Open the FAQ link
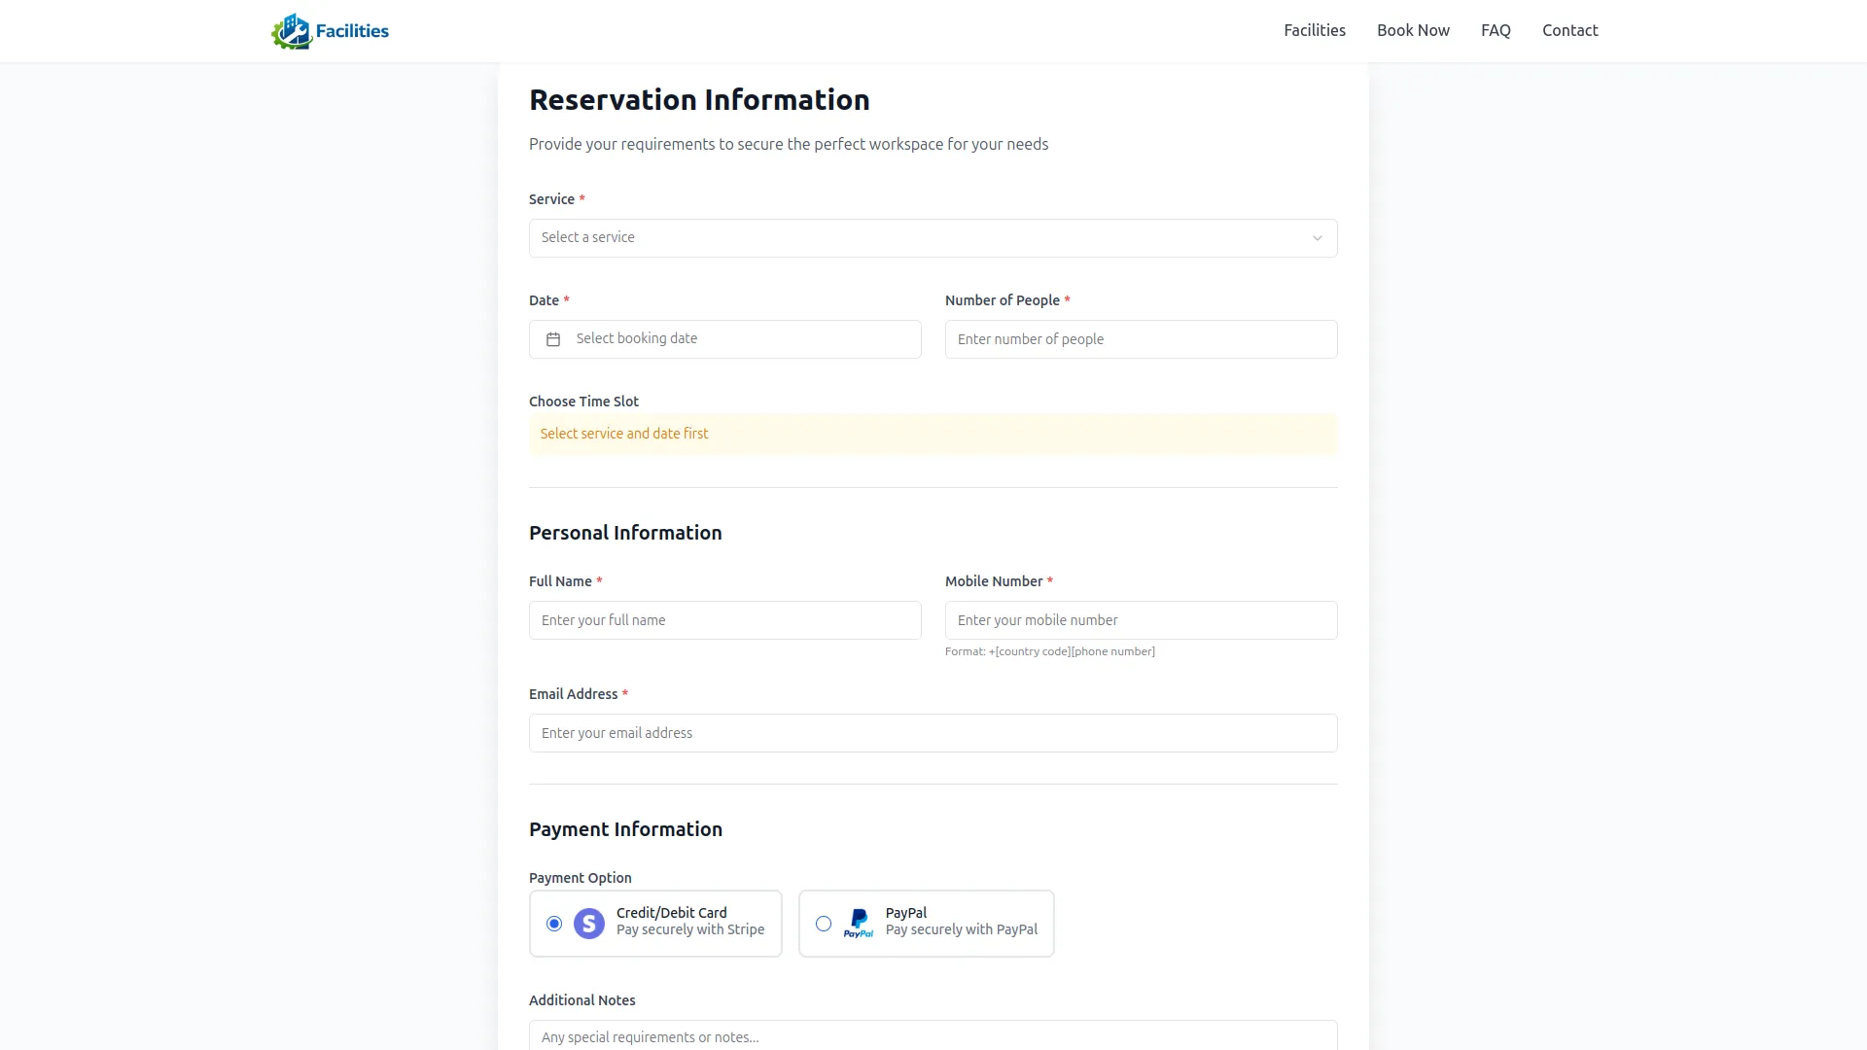 pos(1496,30)
